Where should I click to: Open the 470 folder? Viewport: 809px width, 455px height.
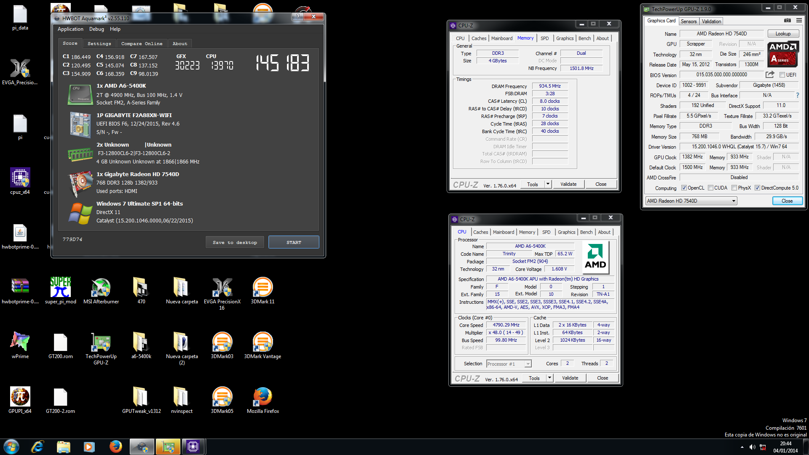pyautogui.click(x=141, y=291)
